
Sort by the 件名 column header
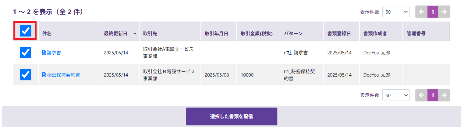[47, 34]
